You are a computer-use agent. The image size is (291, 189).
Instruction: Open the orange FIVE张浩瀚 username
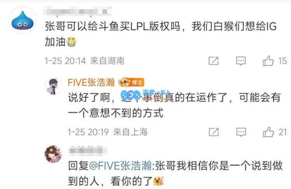click(91, 82)
